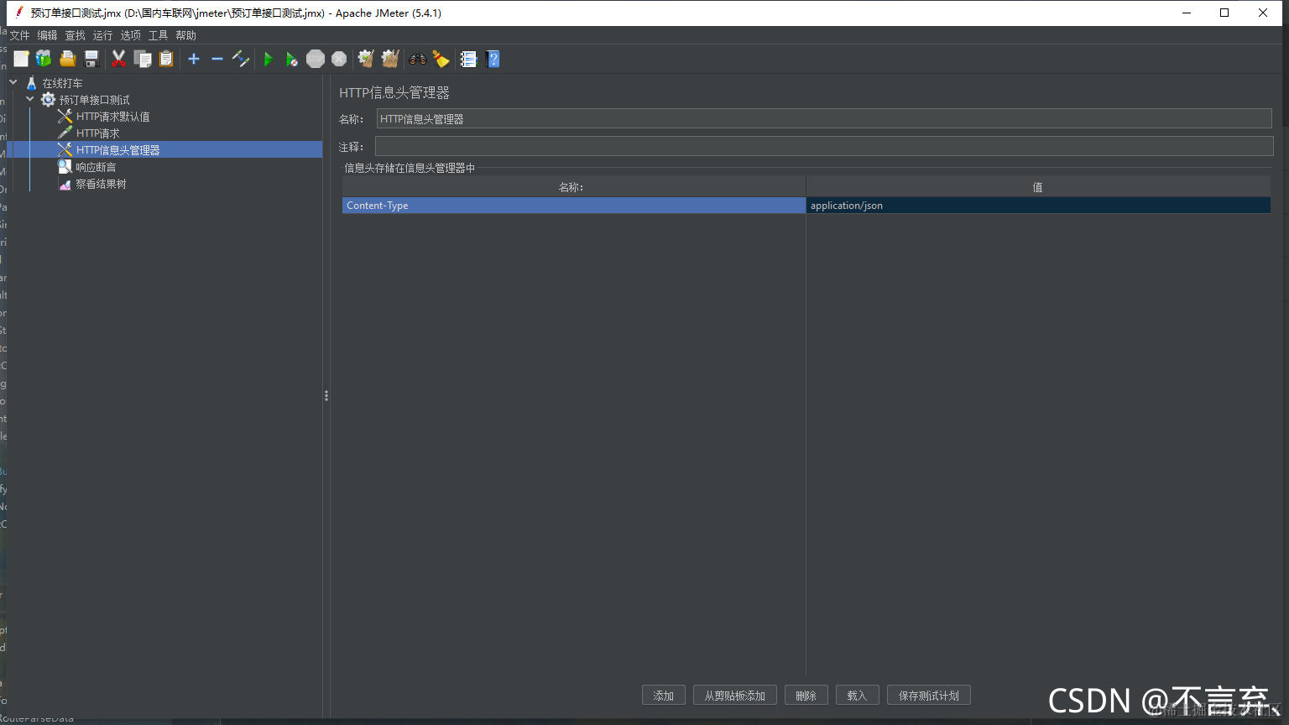This screenshot has width=1289, height=725.
Task: Expand all with the plus icon
Action: pos(194,59)
